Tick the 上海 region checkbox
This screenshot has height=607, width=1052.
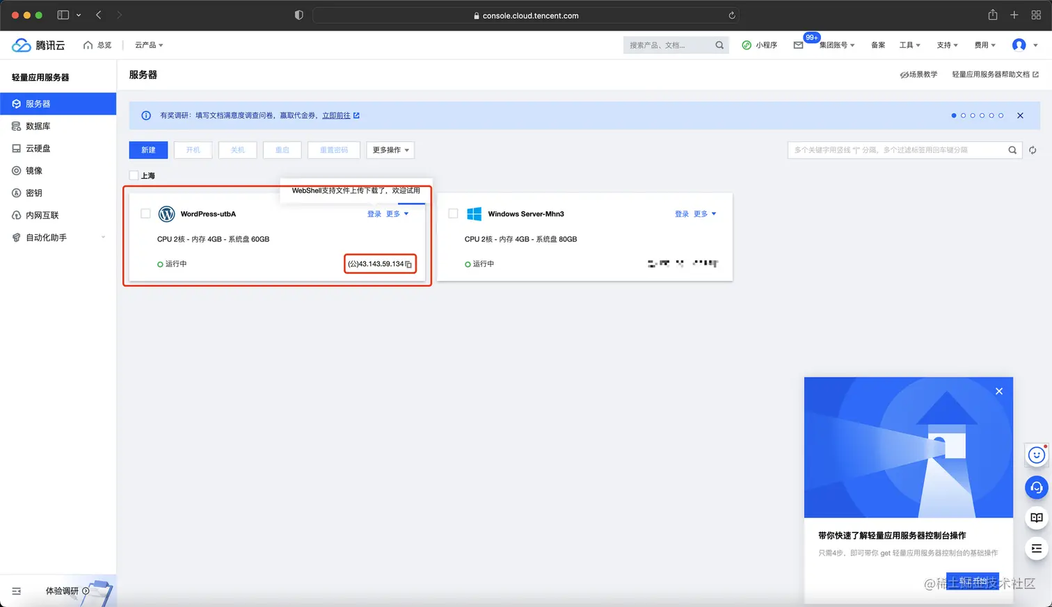[134, 176]
